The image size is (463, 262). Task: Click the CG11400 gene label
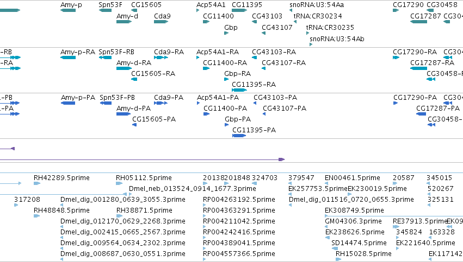218,16
